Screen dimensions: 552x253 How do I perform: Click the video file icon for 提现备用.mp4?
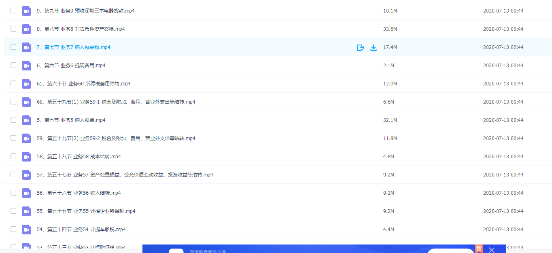point(27,66)
